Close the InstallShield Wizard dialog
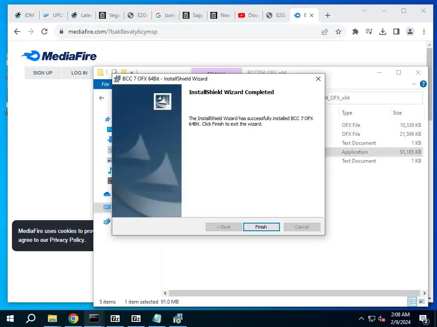The image size is (437, 327). pos(318,79)
